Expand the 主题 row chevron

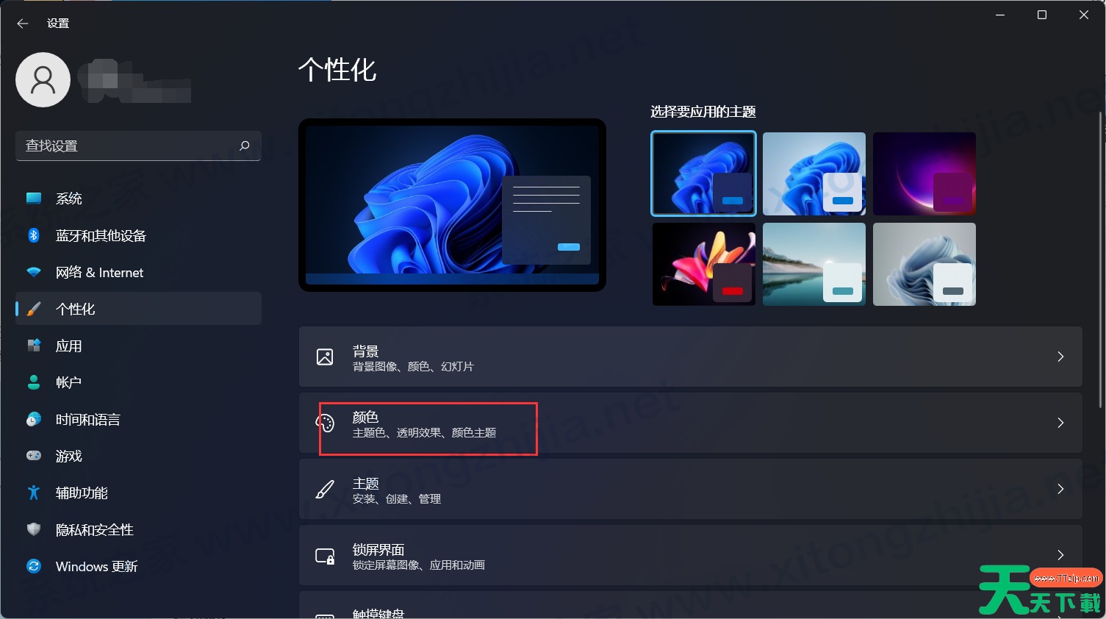[1060, 489]
